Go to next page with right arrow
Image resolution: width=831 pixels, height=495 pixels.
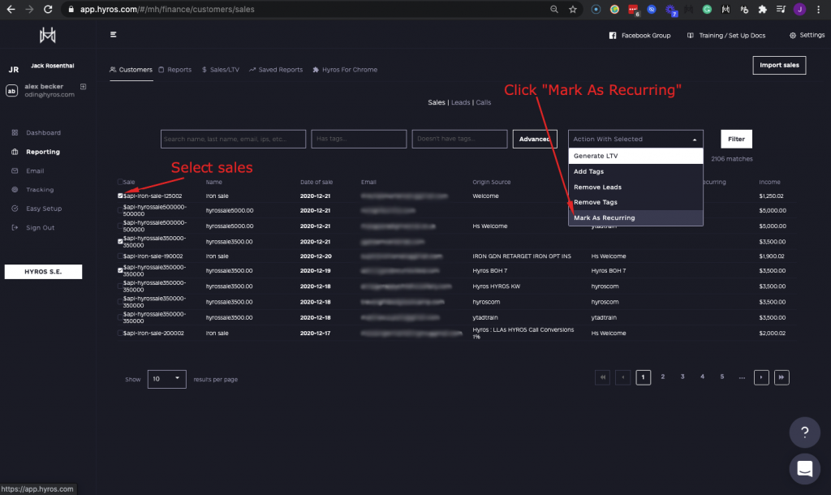coord(761,377)
